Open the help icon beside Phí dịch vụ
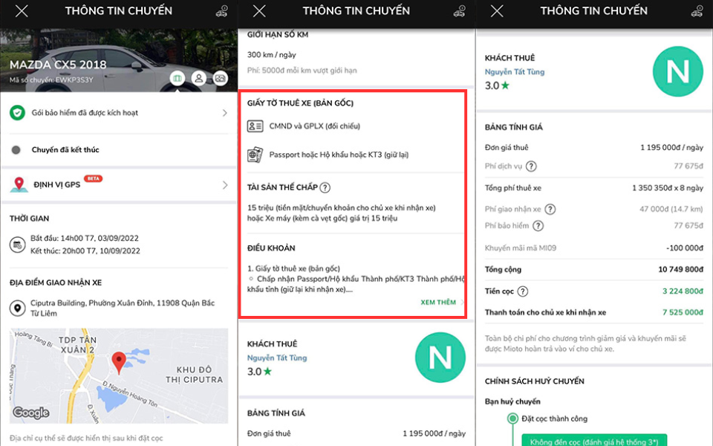 coord(531,166)
